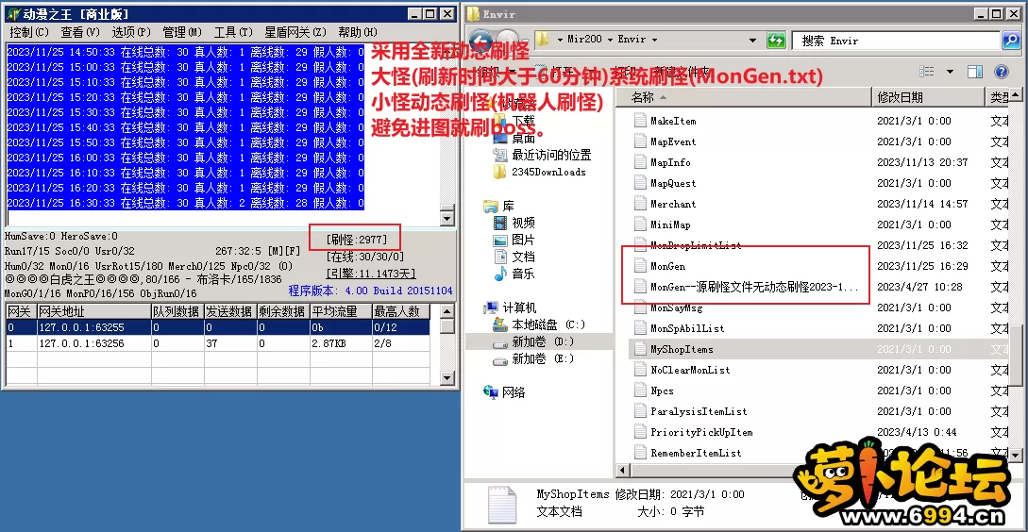Click the MiniMap file icon
1028x532 pixels.
point(640,224)
